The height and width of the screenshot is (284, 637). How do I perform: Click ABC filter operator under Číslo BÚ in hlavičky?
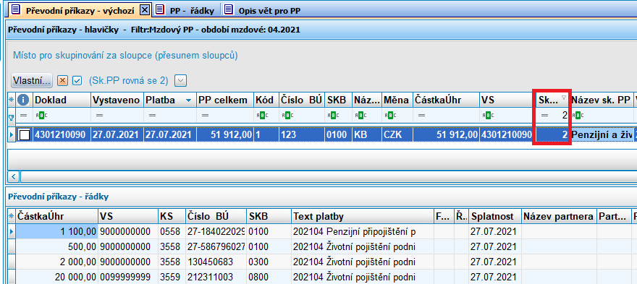287,116
